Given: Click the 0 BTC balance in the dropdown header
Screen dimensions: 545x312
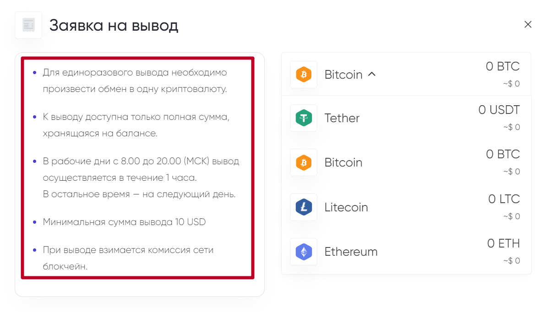Looking at the screenshot, I should tap(502, 67).
